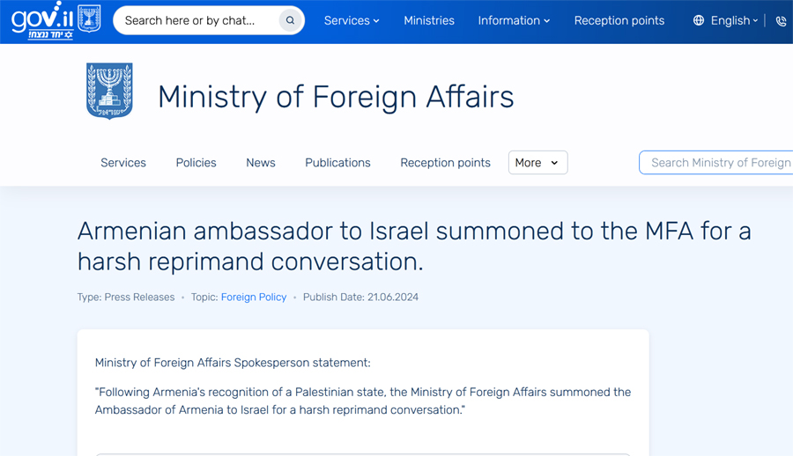Expand the Services dropdown in top bar

click(x=352, y=20)
